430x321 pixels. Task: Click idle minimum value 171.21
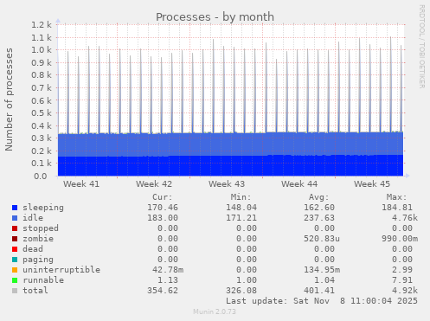click(241, 218)
